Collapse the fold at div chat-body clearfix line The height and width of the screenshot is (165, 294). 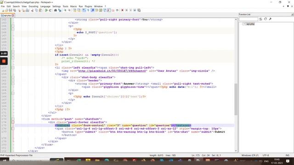(13, 77)
